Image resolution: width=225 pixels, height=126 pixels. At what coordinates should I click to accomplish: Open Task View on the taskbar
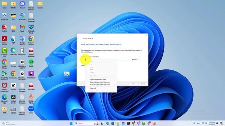(102, 123)
